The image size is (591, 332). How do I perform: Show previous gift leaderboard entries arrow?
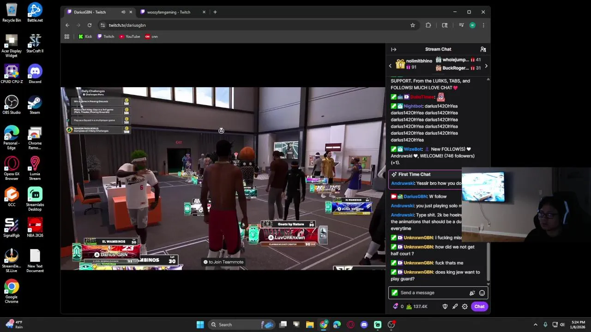(x=390, y=66)
